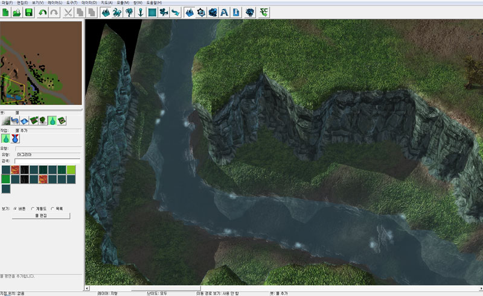Open the 지도(A) menu

(107, 2)
